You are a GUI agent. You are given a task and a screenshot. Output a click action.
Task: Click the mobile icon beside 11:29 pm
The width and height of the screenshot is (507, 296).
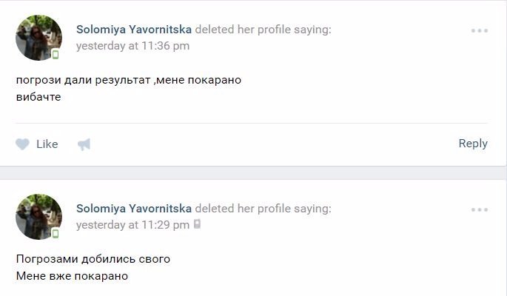point(197,224)
